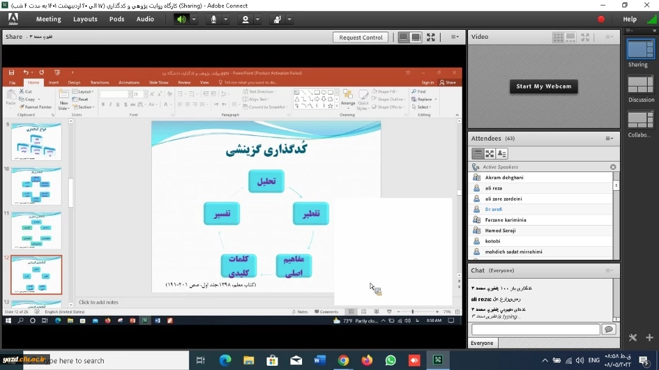Toggle the speaker audio icon

(x=181, y=19)
